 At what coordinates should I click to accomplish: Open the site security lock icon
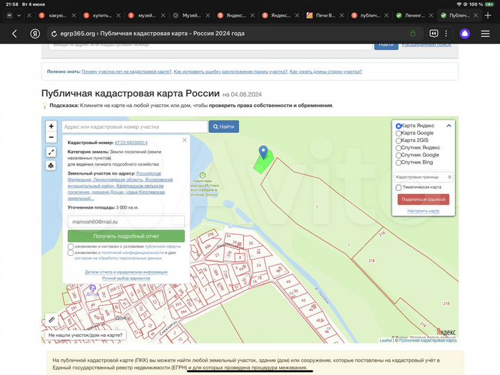412,33
